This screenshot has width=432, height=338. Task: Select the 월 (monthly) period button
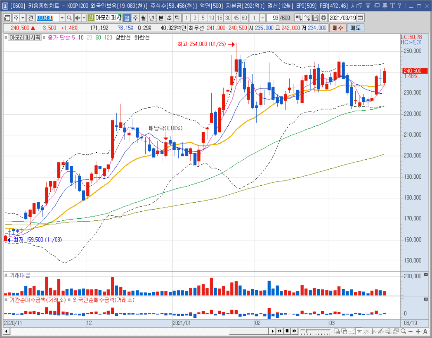pyautogui.click(x=143, y=18)
